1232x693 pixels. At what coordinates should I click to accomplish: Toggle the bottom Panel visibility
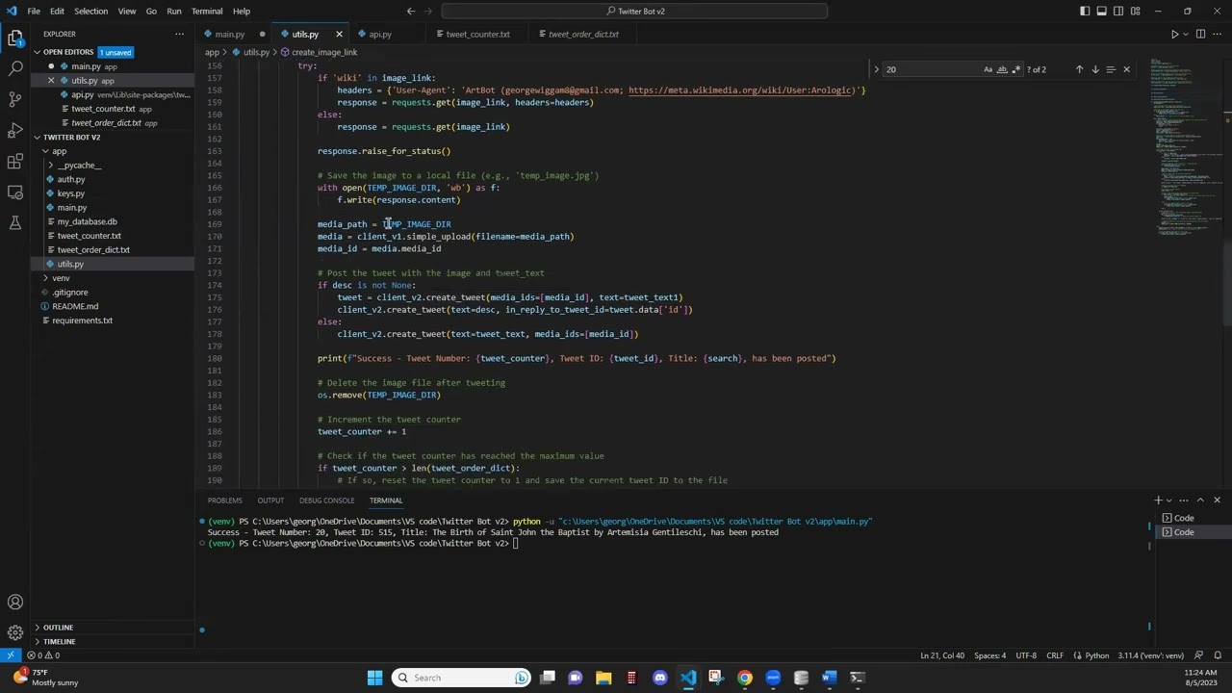click(x=1102, y=12)
